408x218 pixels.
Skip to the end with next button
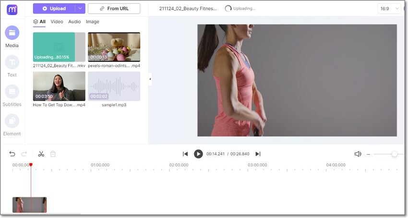point(258,154)
